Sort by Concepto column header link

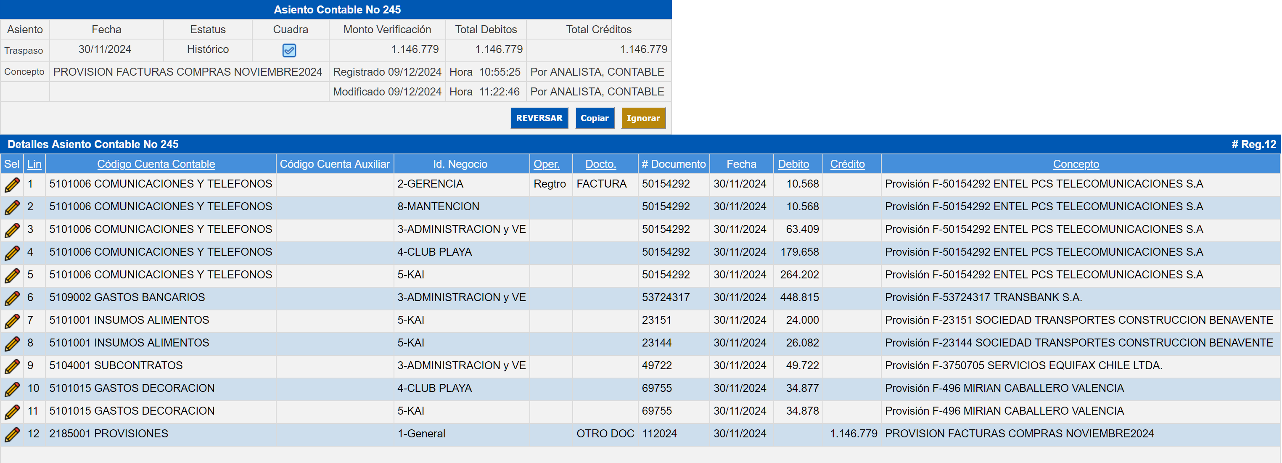click(x=1076, y=164)
